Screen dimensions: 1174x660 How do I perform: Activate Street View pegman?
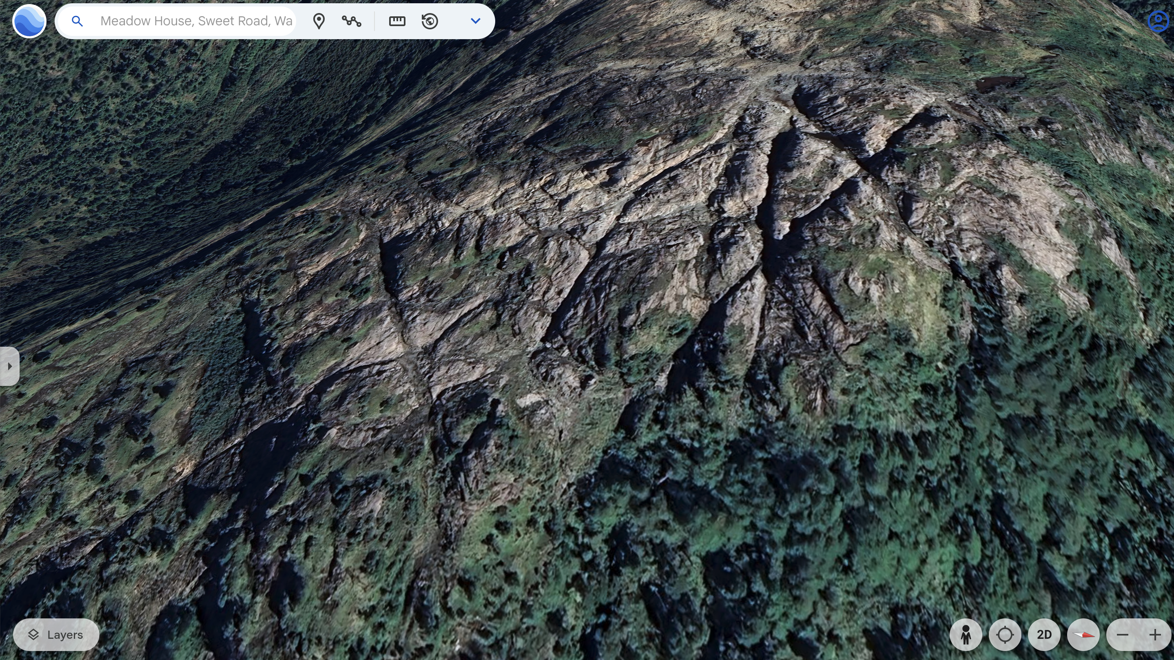(966, 634)
